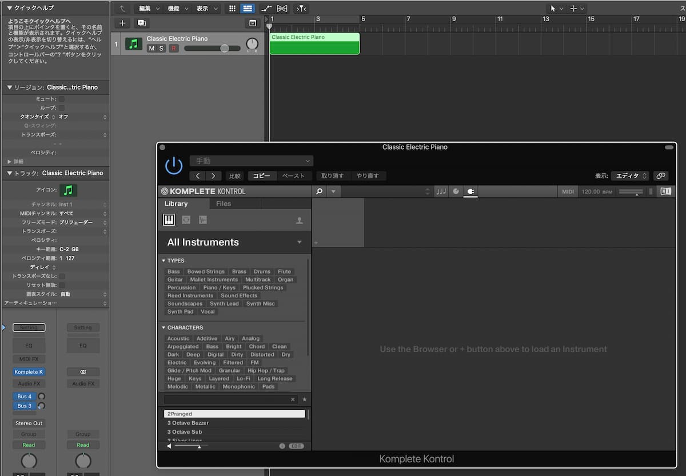
Task: Select the loops icon in Library
Action: pos(186,220)
